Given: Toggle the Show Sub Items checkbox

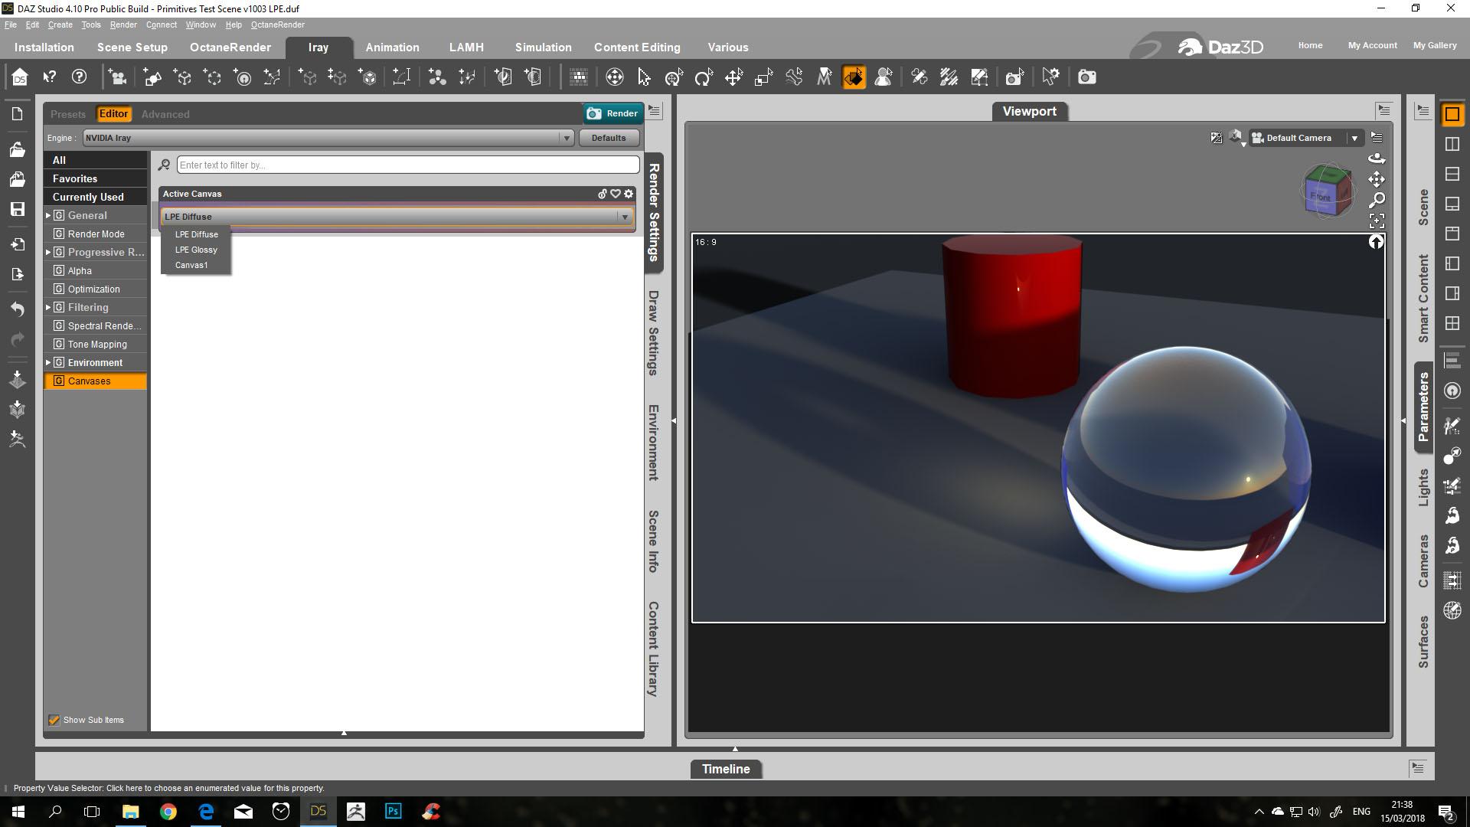Looking at the screenshot, I should coord(54,720).
